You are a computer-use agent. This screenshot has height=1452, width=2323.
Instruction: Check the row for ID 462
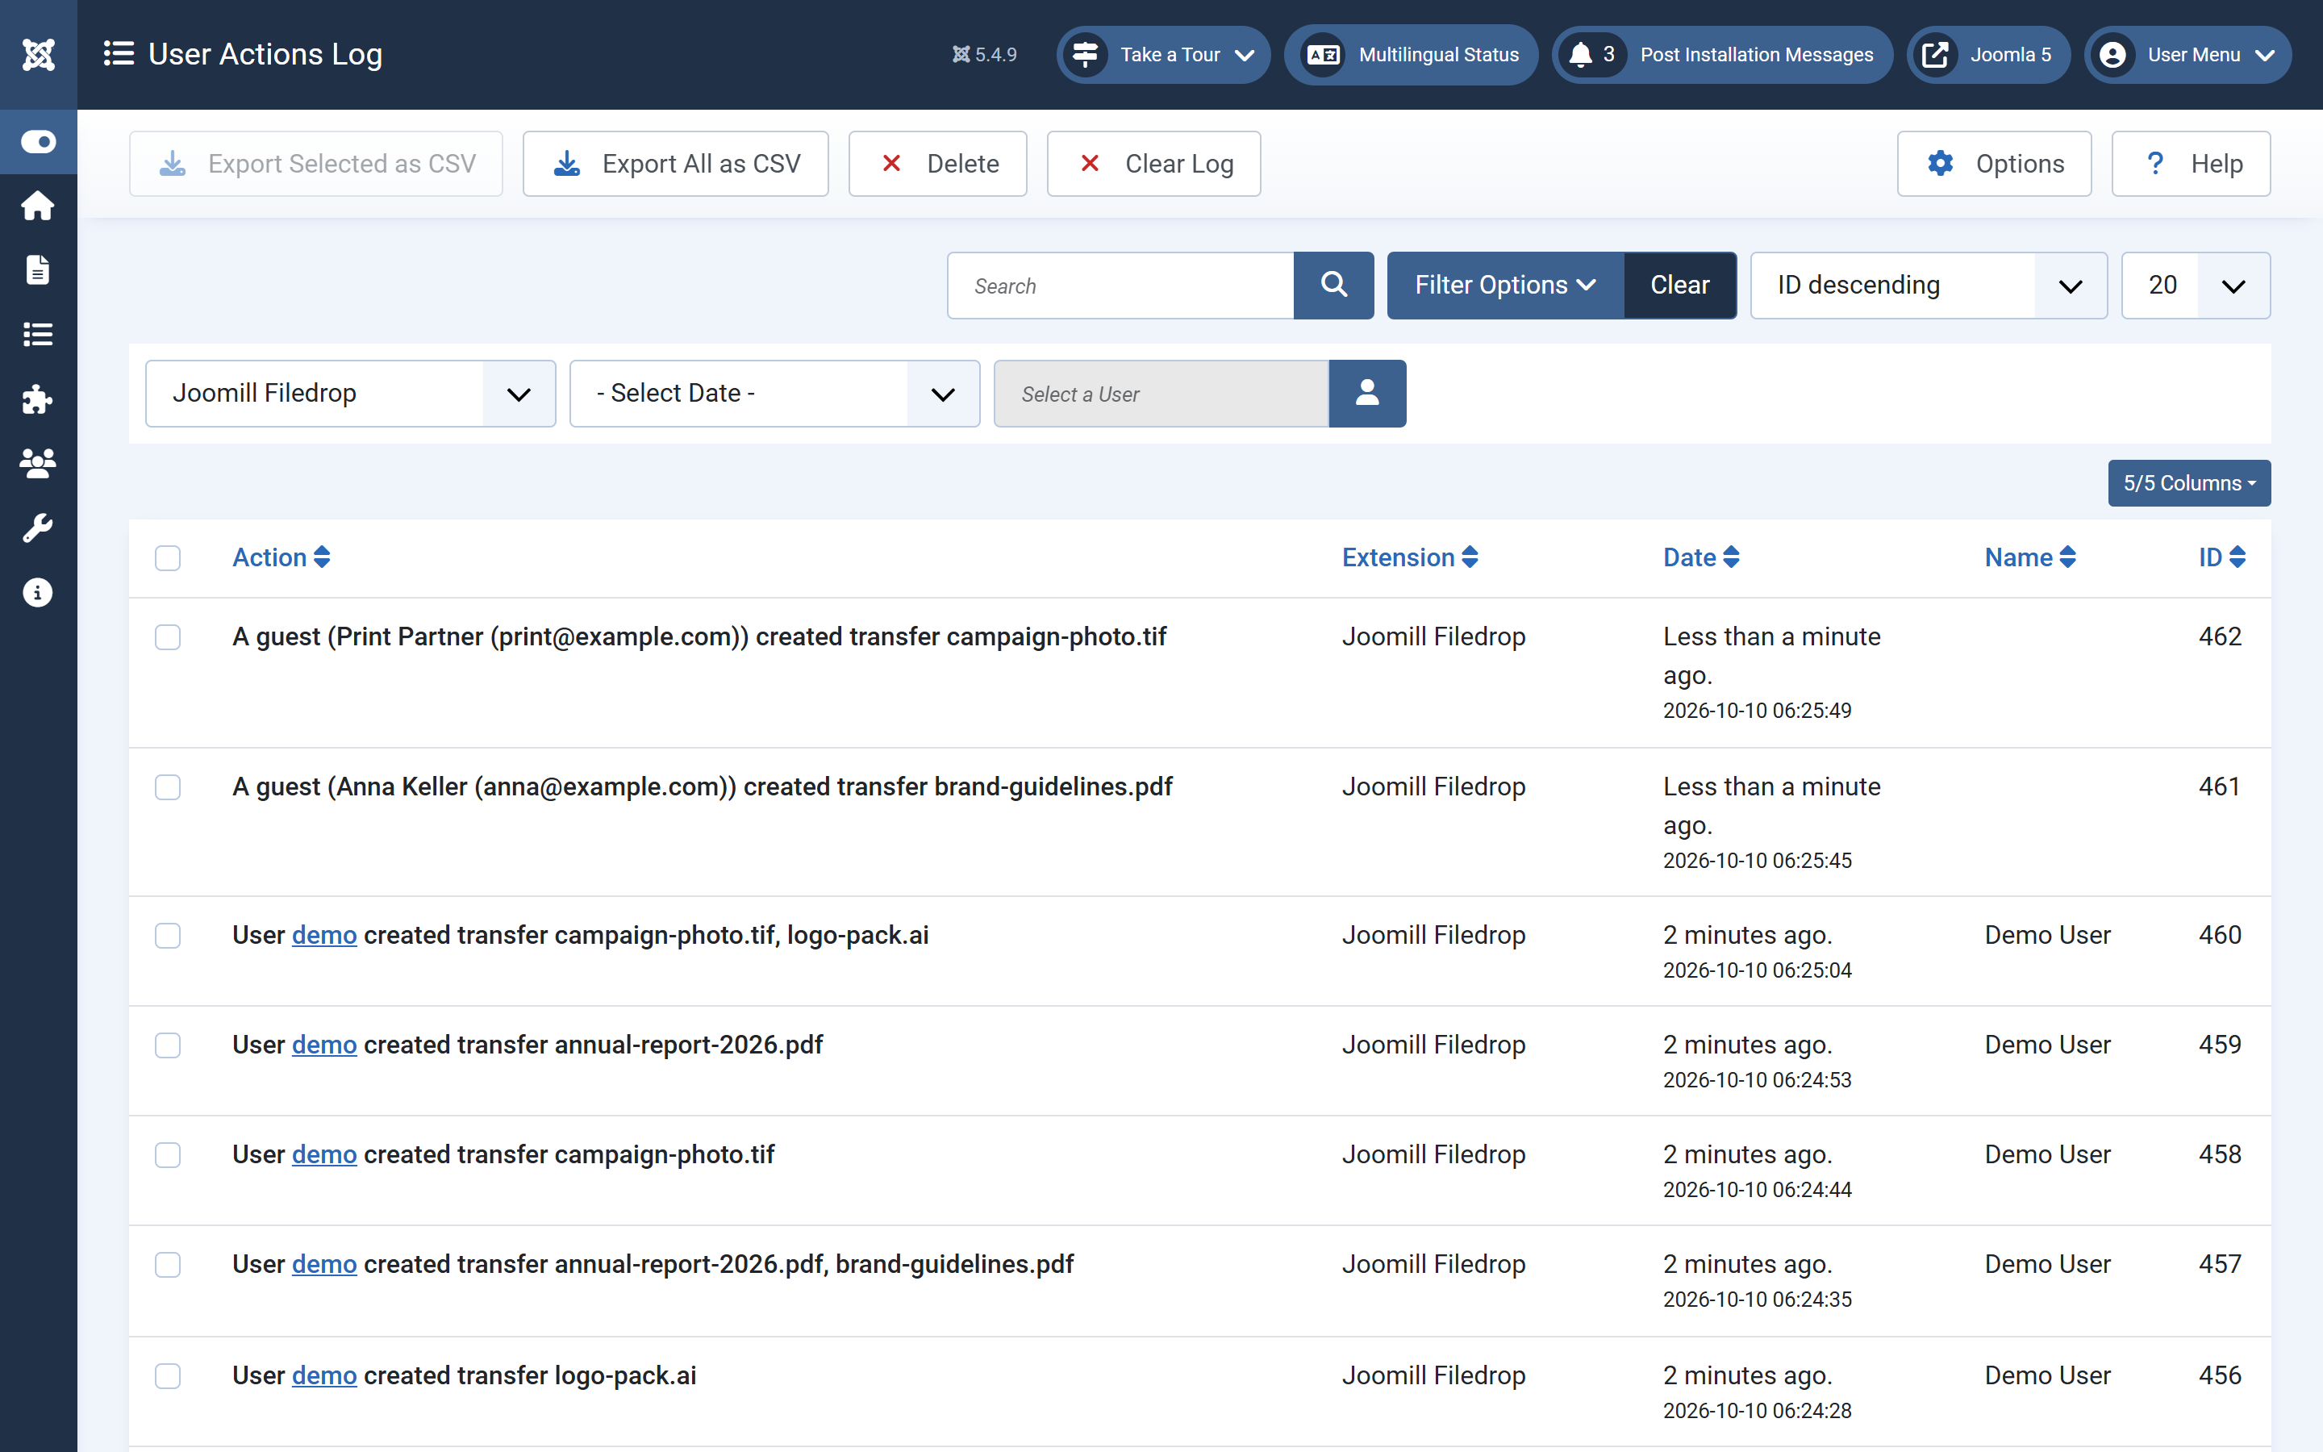168,636
